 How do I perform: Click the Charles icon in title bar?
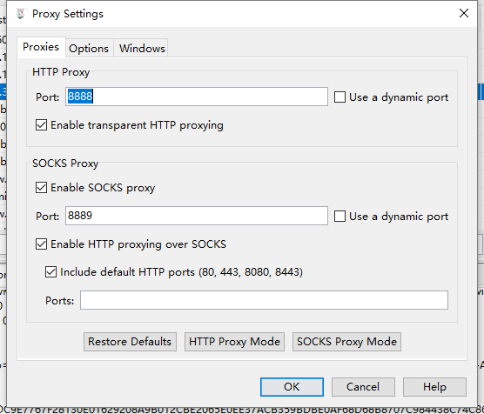pyautogui.click(x=21, y=14)
